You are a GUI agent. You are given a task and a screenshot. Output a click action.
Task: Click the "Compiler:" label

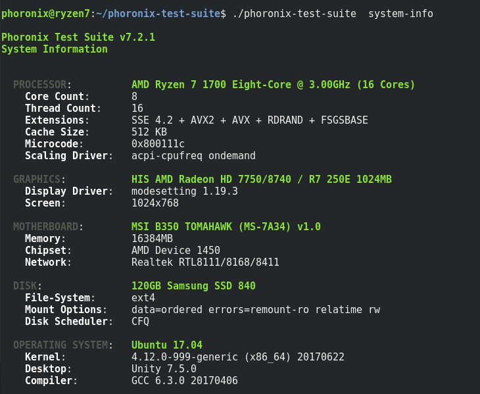coord(51,381)
